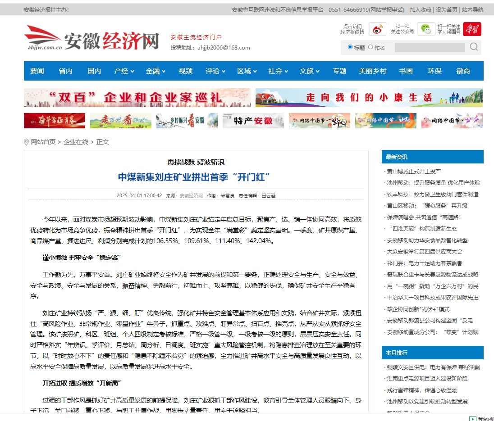Click the submission email ahjjb2006@163.com

click(x=224, y=48)
